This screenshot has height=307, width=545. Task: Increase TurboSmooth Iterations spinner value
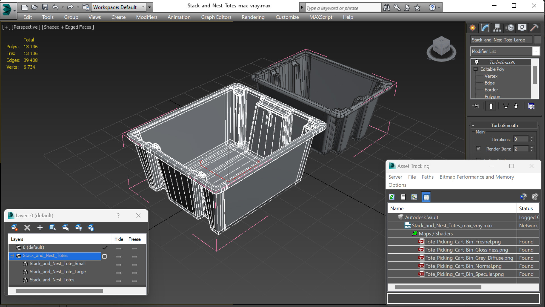[x=532, y=138]
